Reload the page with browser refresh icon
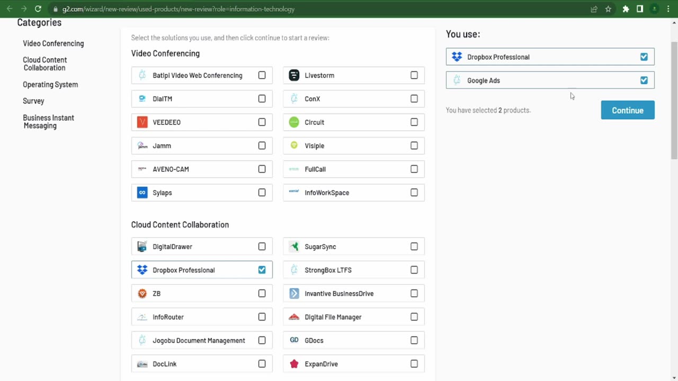 [x=38, y=9]
